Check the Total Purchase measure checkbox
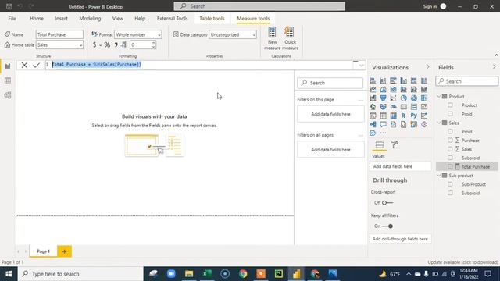 click(450, 166)
